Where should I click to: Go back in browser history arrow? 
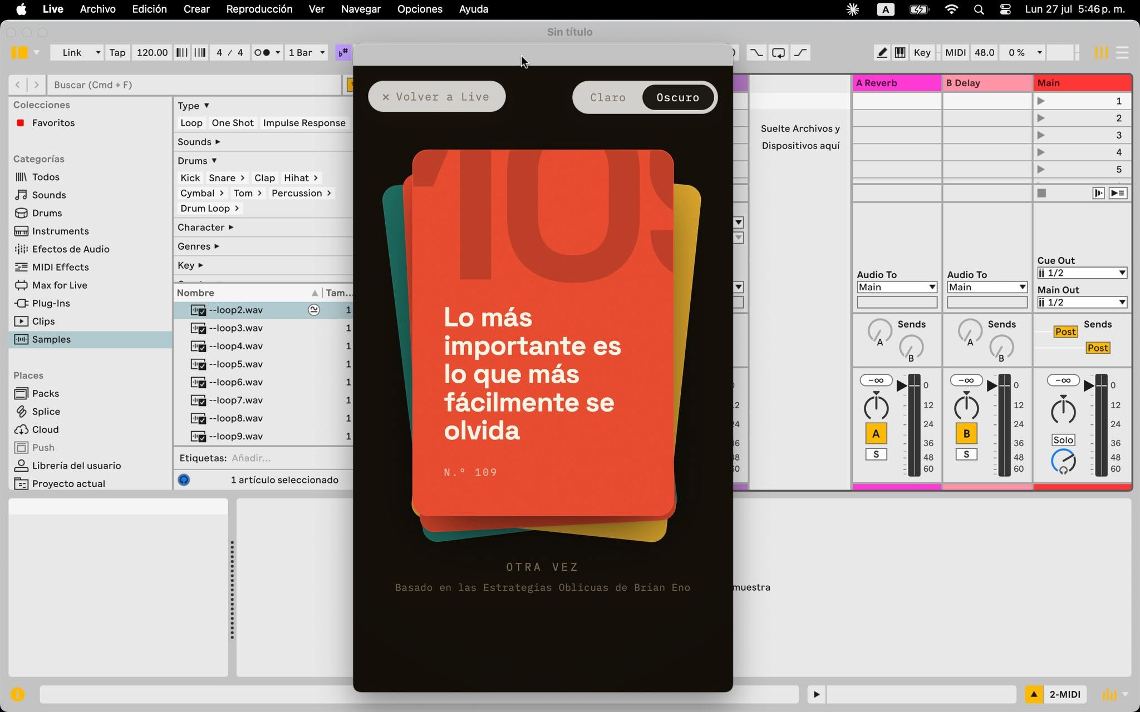(18, 85)
